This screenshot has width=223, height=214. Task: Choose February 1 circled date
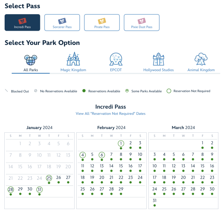click(121, 143)
